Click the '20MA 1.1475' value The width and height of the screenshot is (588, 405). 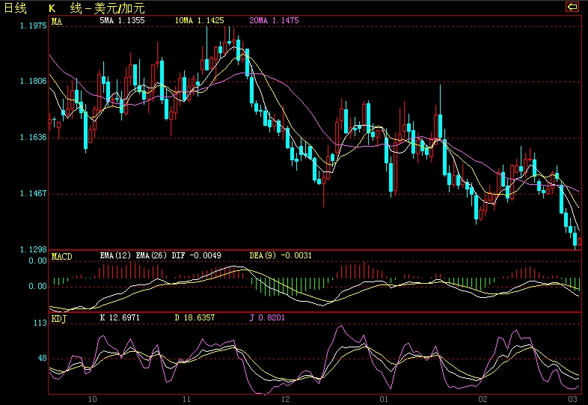click(274, 20)
